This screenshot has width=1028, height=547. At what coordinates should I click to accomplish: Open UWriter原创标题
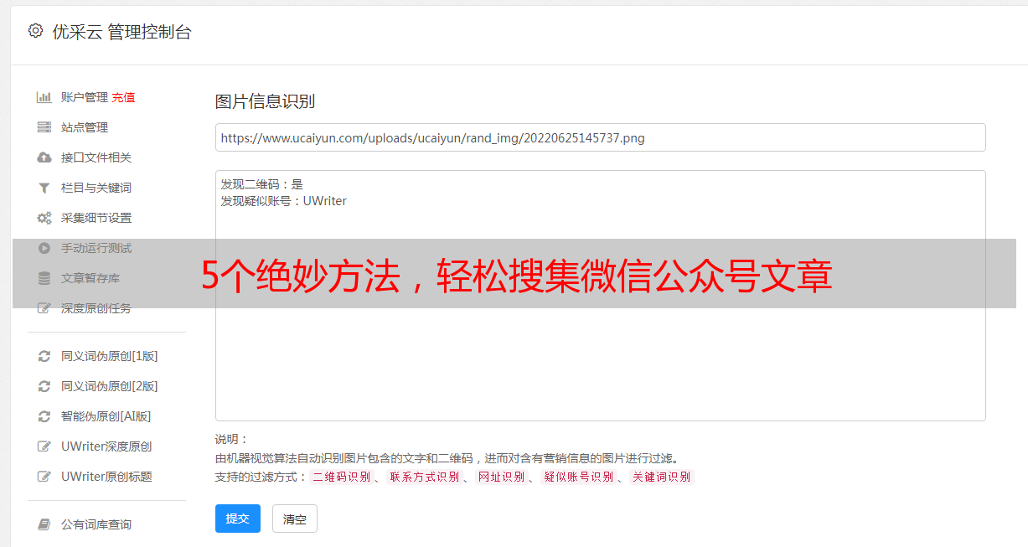tap(106, 477)
